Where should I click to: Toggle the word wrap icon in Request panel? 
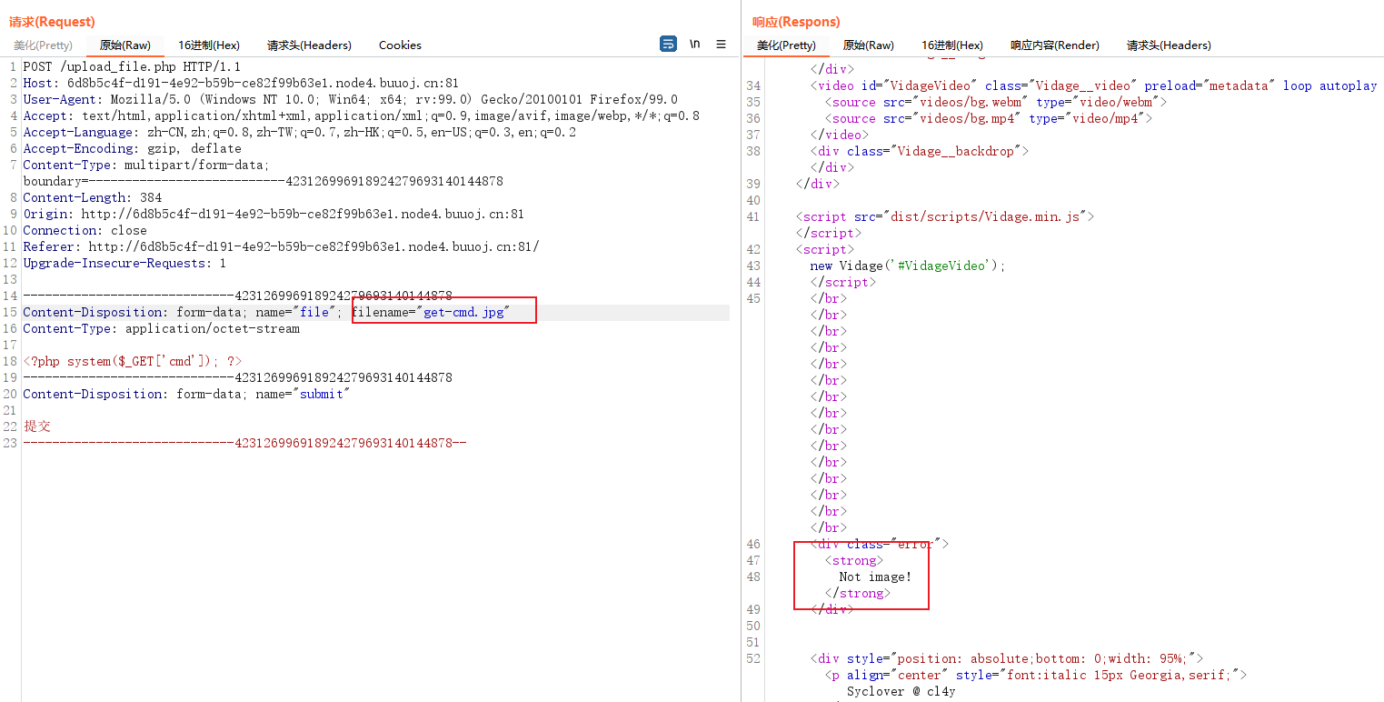coord(668,44)
